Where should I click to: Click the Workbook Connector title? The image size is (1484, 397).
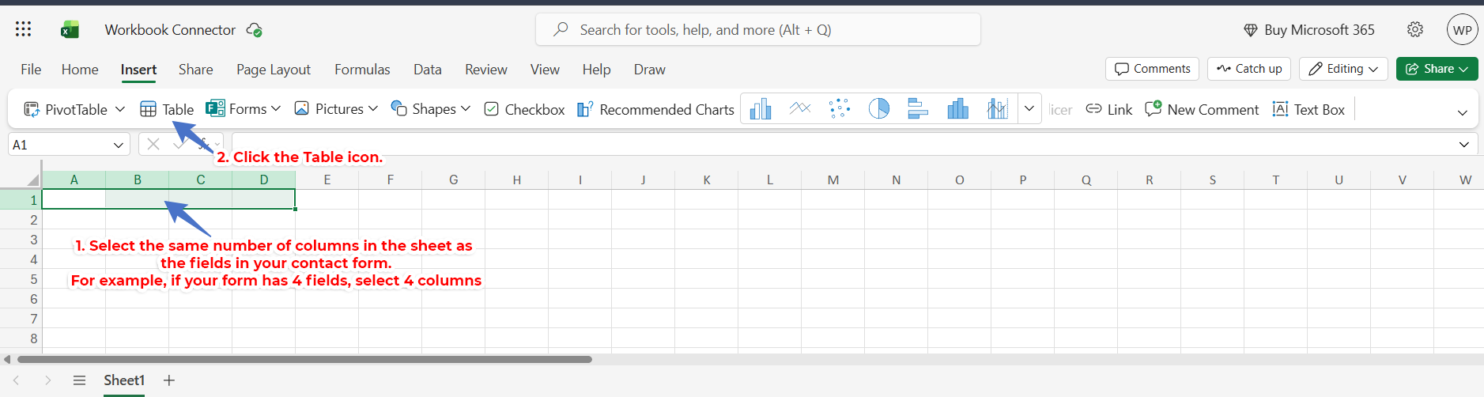click(170, 30)
